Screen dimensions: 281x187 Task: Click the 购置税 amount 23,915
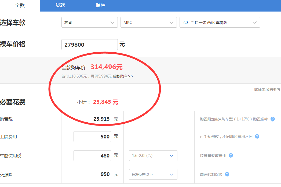tap(101, 119)
